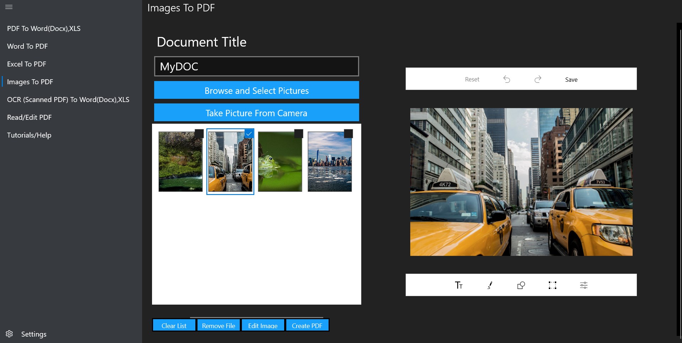
Task: Undo the last image edit
Action: point(507,79)
